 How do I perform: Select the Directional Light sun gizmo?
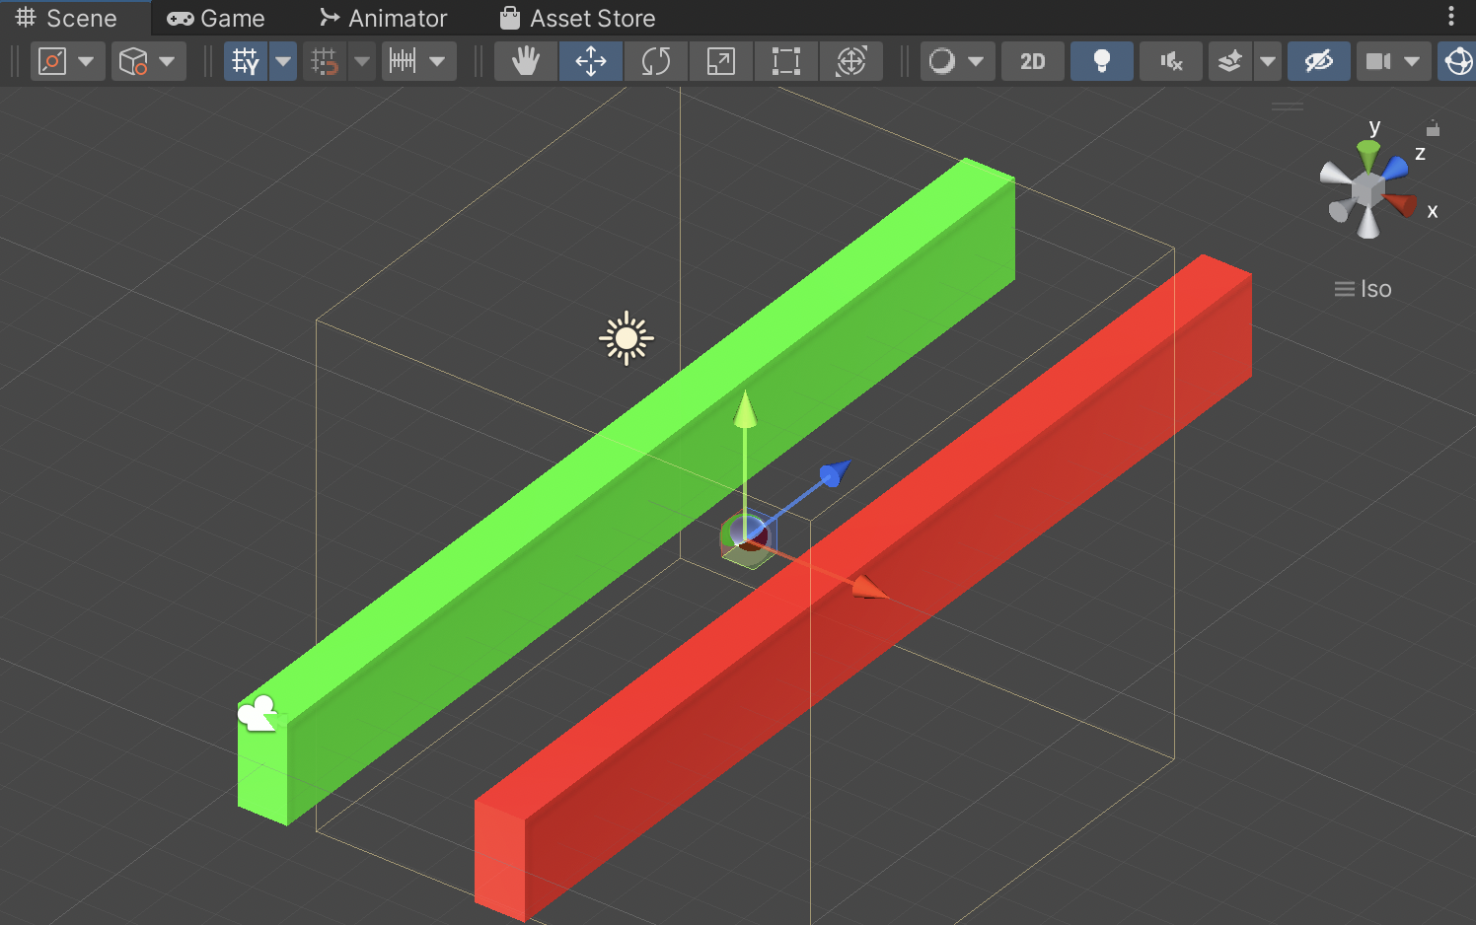click(627, 338)
